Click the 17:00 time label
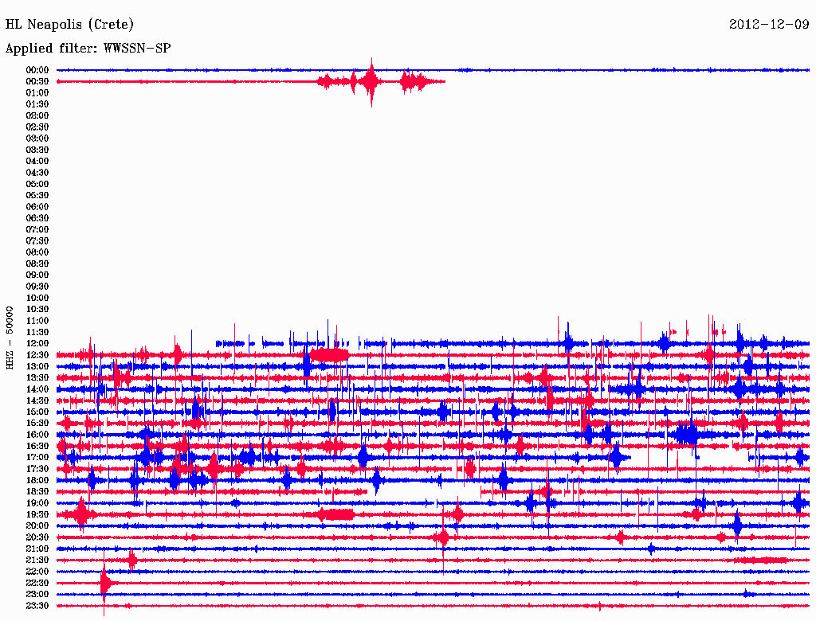Viewport: 816px width, 621px height. tap(37, 457)
